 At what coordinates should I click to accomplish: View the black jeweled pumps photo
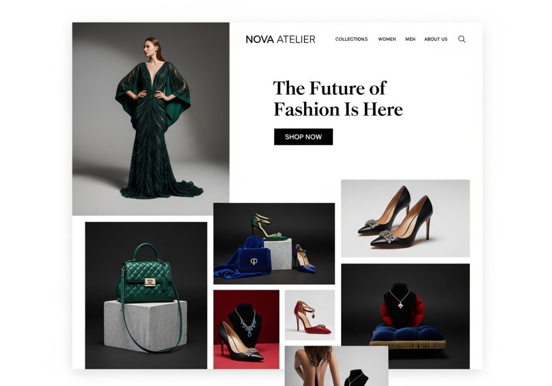click(x=405, y=219)
